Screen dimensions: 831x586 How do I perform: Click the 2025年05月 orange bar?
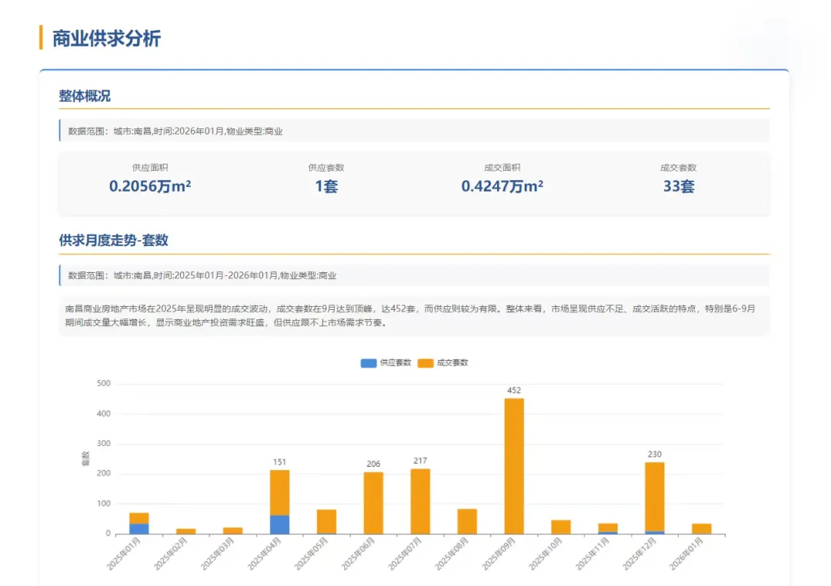[326, 521]
